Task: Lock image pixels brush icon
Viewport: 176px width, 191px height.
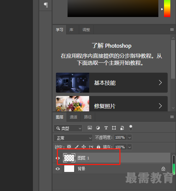Action: click(77, 147)
